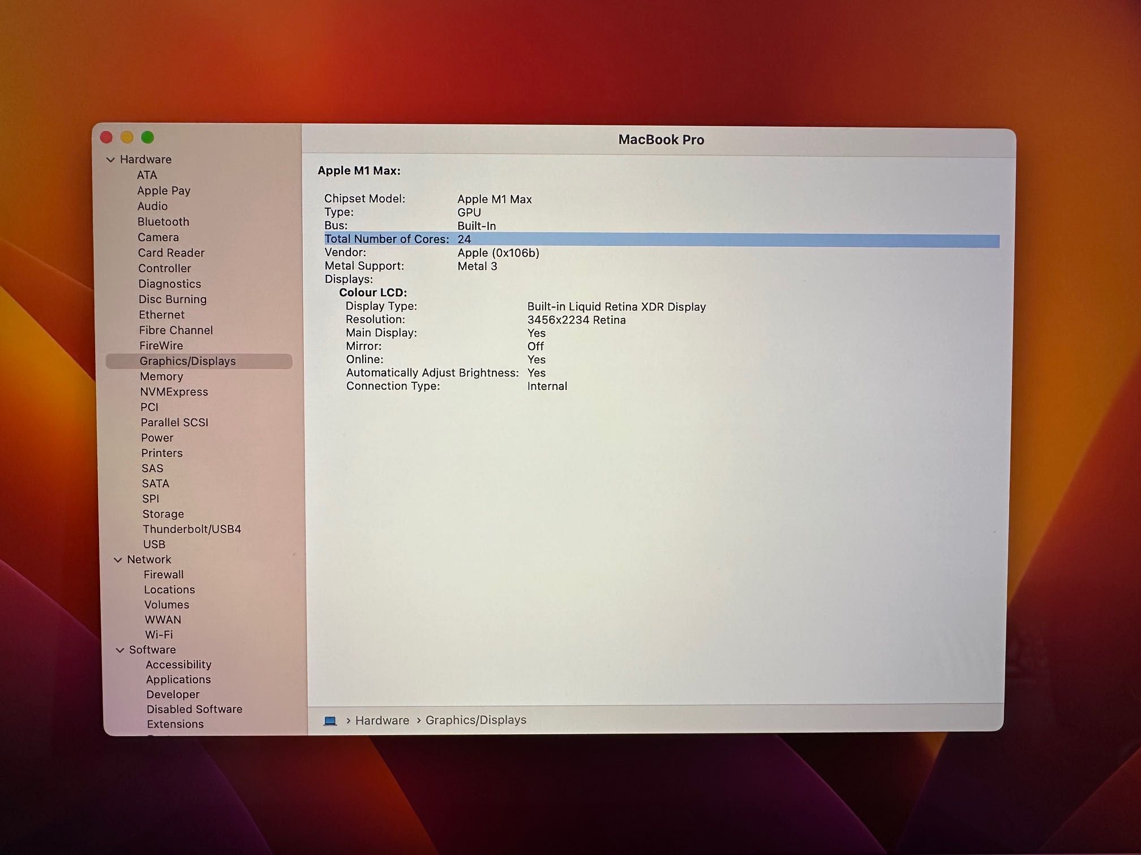
Task: Select Power in the sidebar
Action: pos(157,438)
